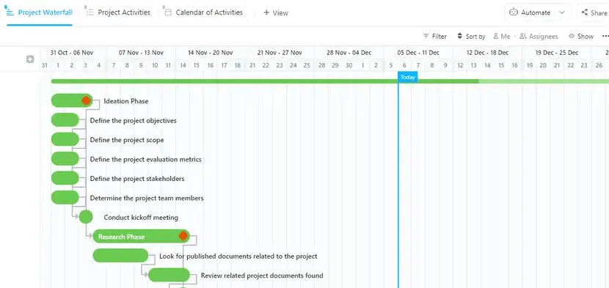Click the 28 Nov - 04 Dec week header
The width and height of the screenshot is (609, 288).
pos(349,53)
